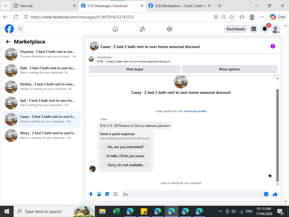The width and height of the screenshot is (289, 217).
Task: Go back using the Marketplace back arrow
Action: (x=8, y=42)
